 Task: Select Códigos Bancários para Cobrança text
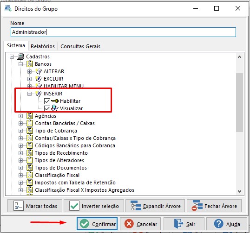coord(75,145)
